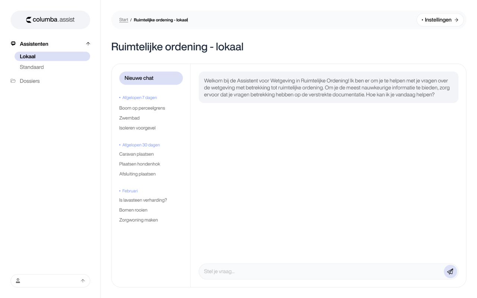This screenshot has width=477, height=298.
Task: Expand the user menu arrow
Action: tap(83, 281)
